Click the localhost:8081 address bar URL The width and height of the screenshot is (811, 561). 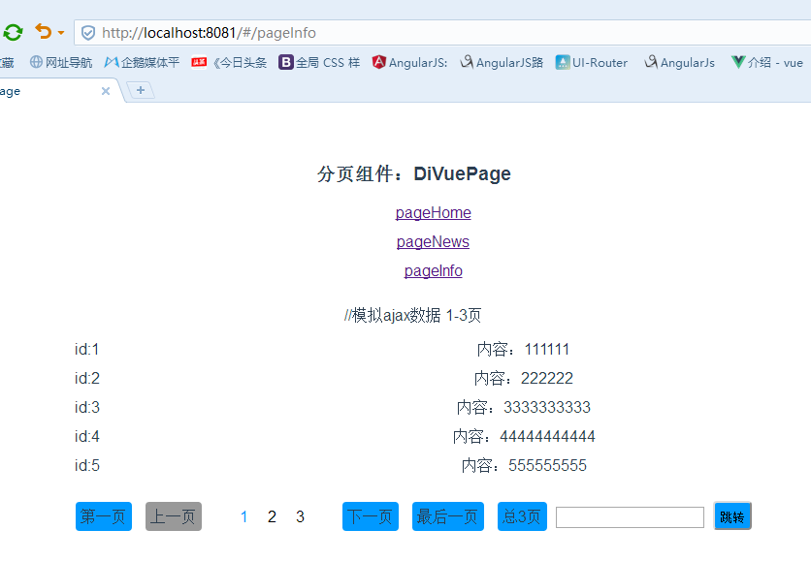(x=209, y=33)
